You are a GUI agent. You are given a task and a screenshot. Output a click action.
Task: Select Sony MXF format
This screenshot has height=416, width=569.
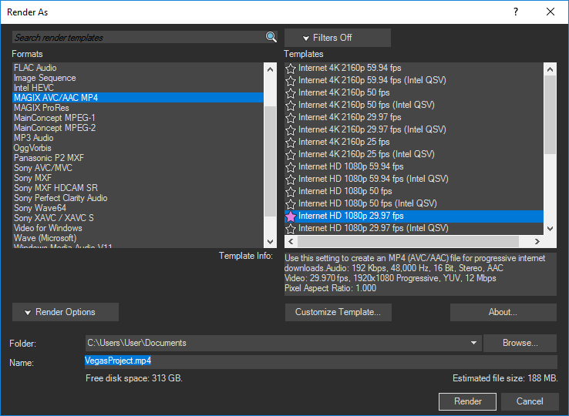tap(138, 178)
